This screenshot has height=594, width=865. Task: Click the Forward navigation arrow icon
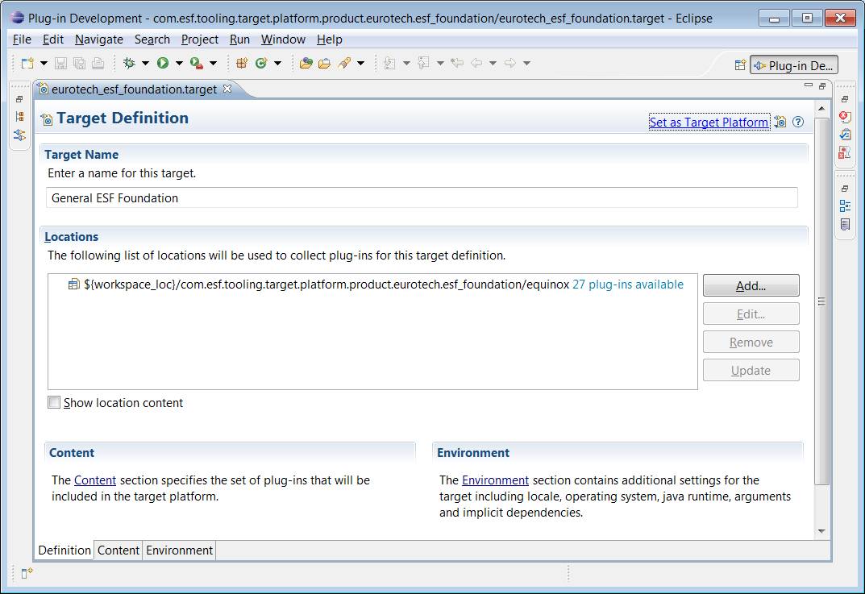510,63
